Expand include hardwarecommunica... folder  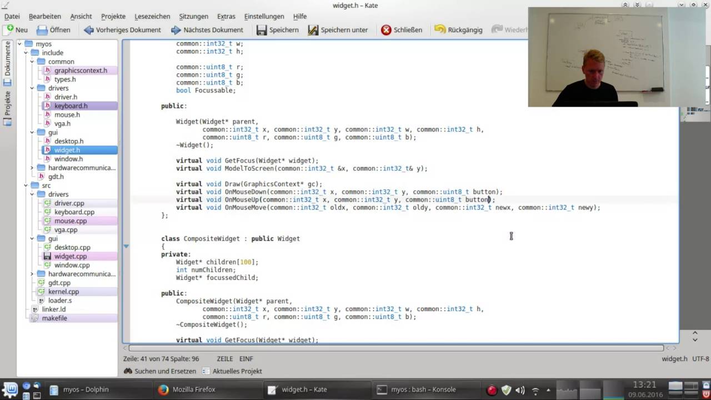pyautogui.click(x=32, y=168)
